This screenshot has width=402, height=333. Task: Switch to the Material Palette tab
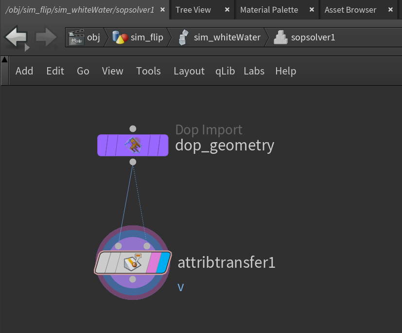(269, 10)
